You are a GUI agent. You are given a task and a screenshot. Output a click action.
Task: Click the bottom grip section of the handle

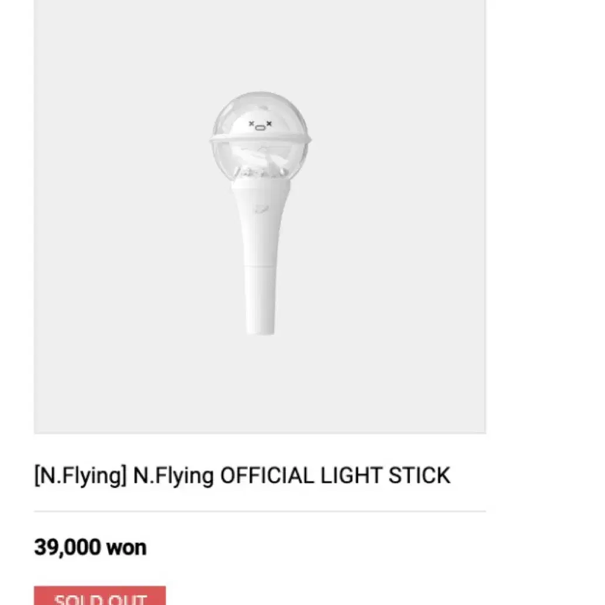261,300
